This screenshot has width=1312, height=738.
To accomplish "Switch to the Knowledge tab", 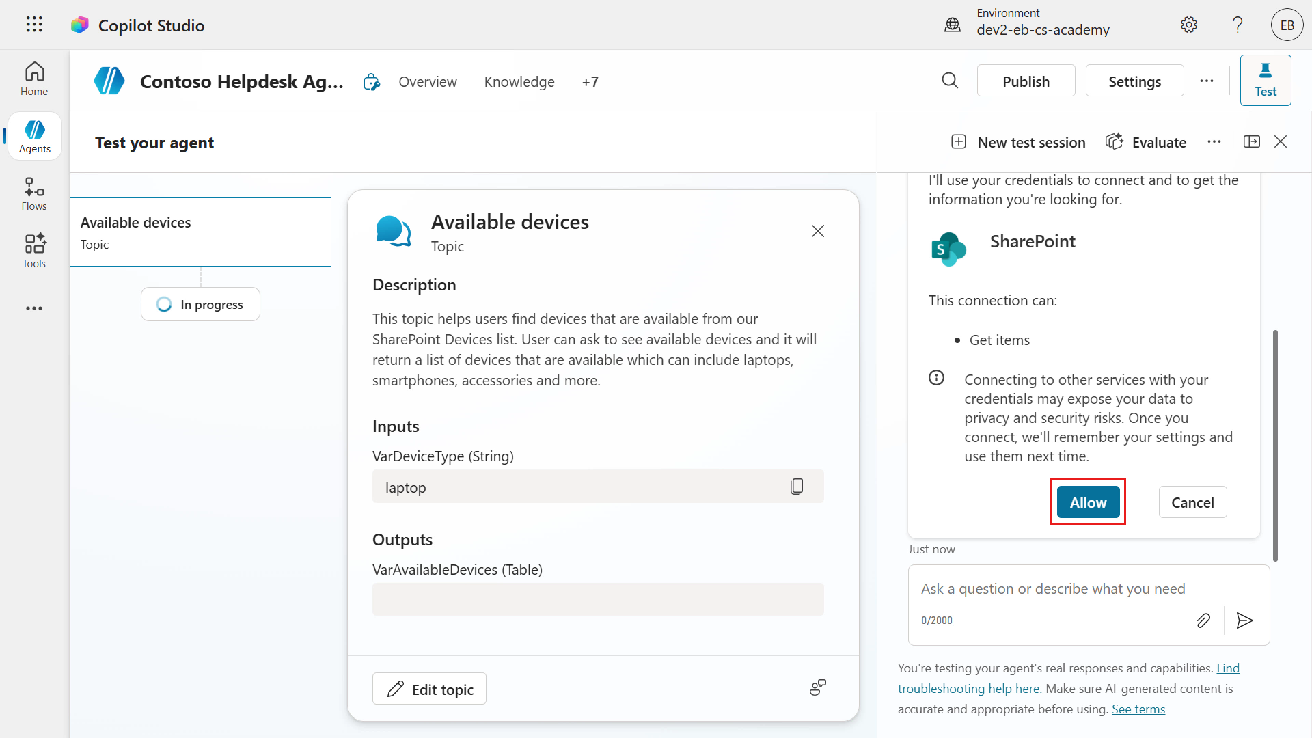I will (x=519, y=82).
